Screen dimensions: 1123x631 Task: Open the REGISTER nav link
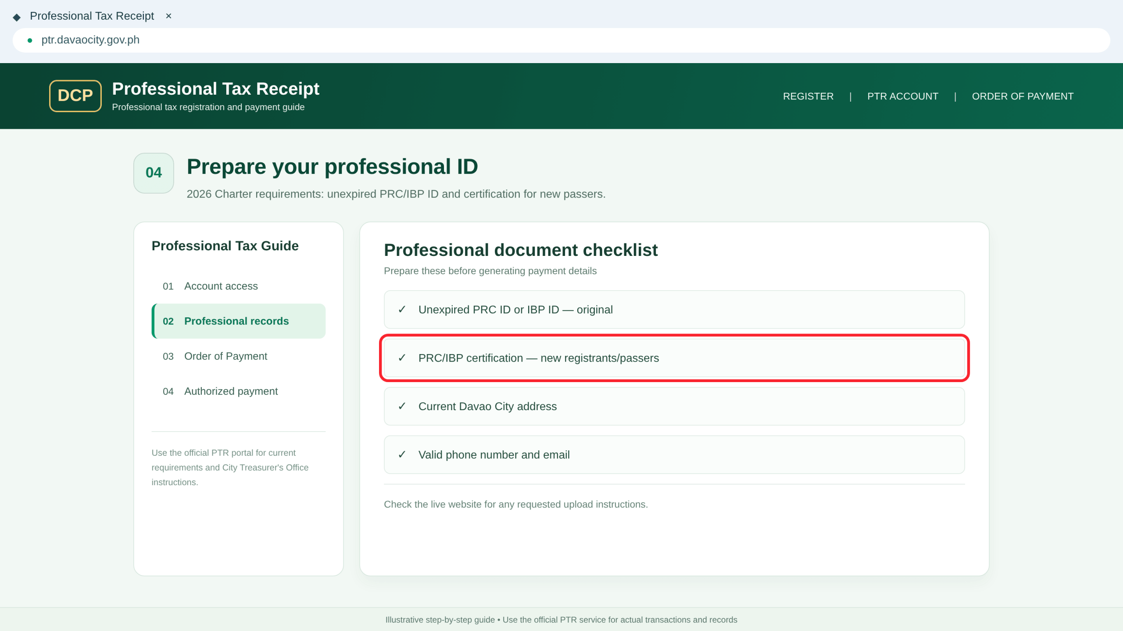pos(808,96)
